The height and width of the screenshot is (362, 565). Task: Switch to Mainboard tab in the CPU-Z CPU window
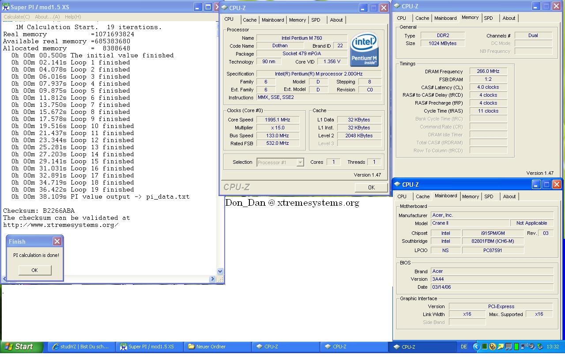tap(273, 20)
